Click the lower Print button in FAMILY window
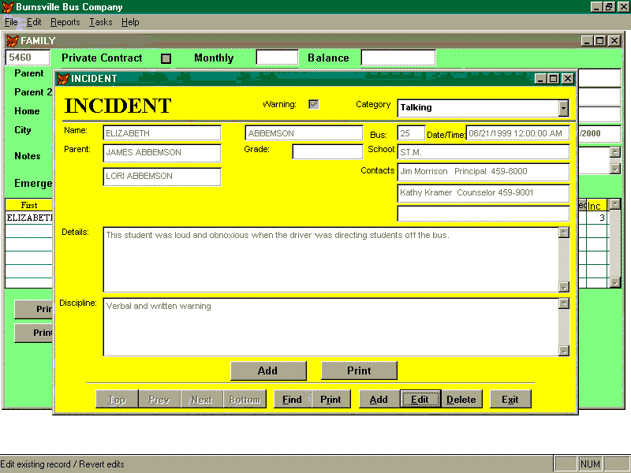 click(34, 333)
